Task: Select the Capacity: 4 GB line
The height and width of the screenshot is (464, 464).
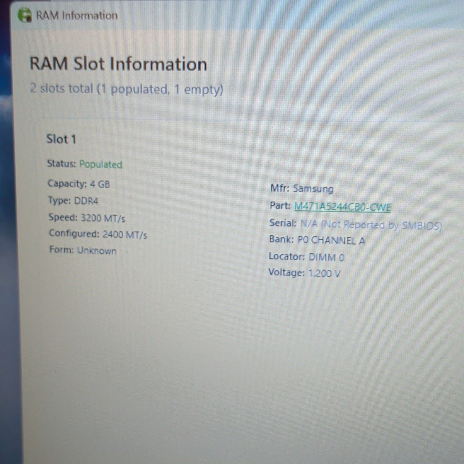Action: point(78,183)
